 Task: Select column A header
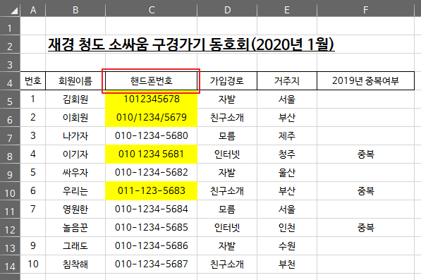click(33, 10)
